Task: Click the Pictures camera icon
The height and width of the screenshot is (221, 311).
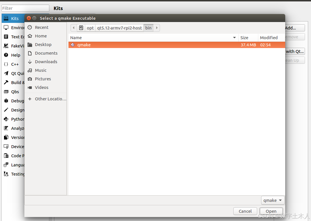Action: point(30,79)
